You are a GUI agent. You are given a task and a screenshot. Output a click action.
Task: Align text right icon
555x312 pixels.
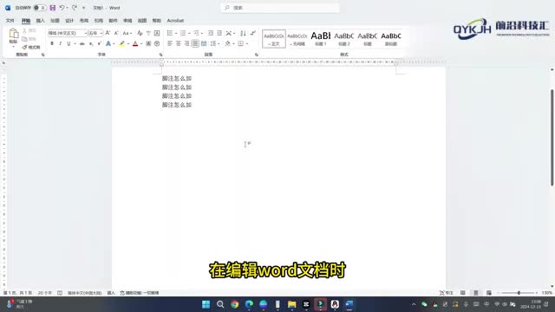click(x=187, y=43)
